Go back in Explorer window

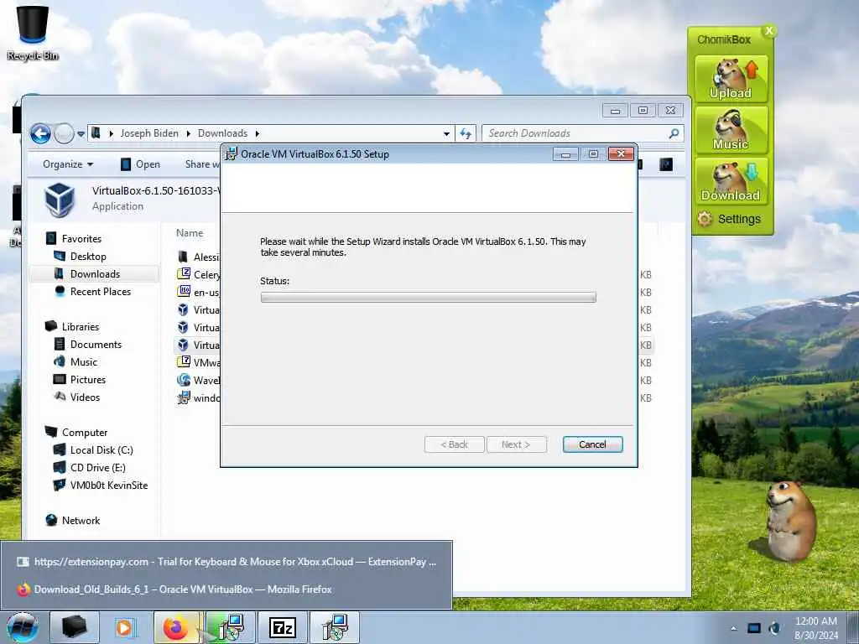point(40,133)
